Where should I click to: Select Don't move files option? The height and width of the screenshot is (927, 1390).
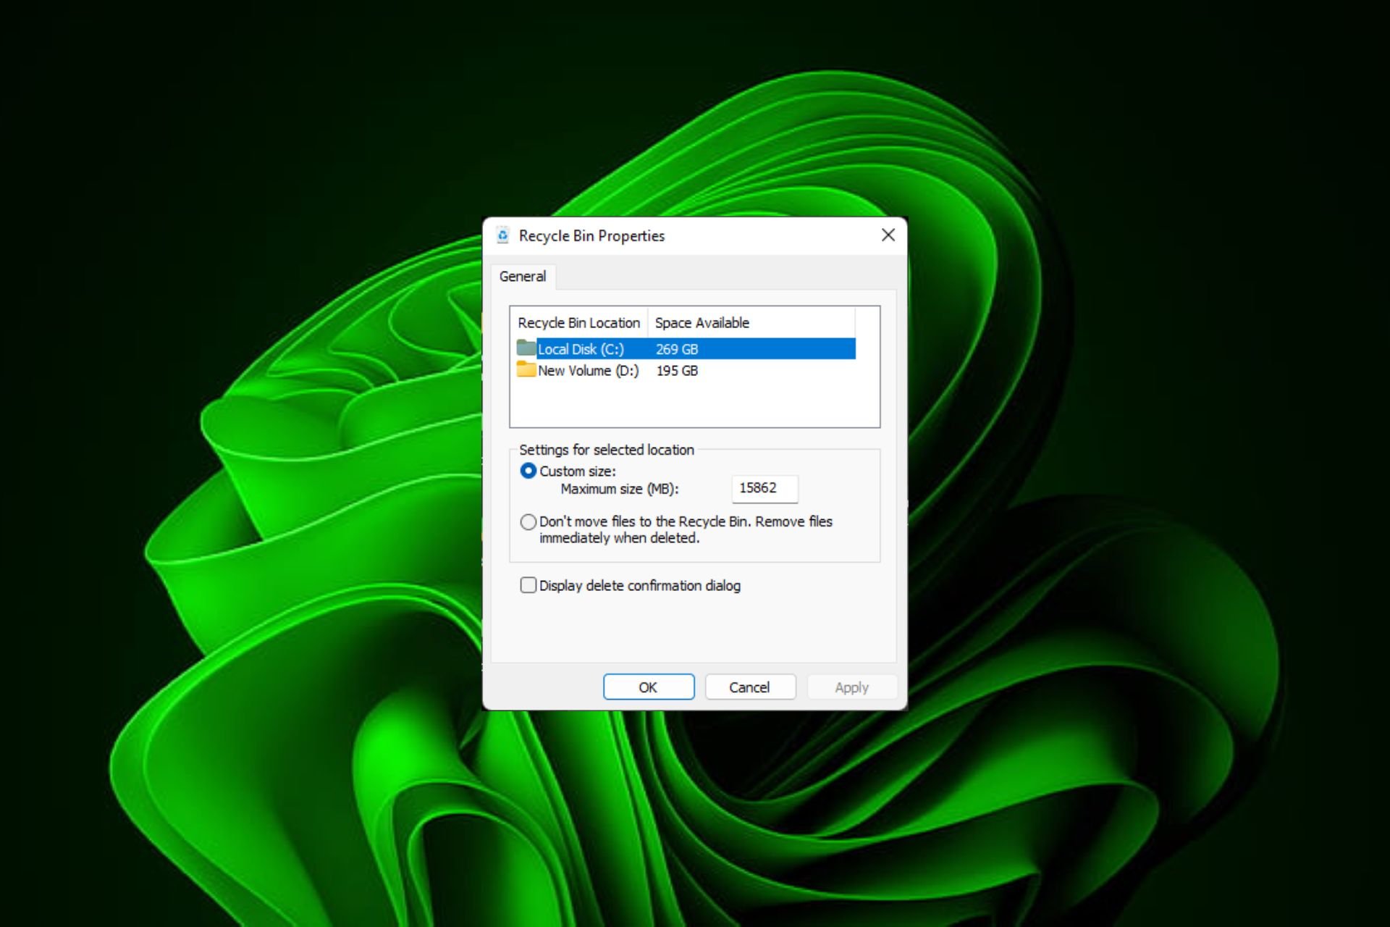tap(526, 521)
